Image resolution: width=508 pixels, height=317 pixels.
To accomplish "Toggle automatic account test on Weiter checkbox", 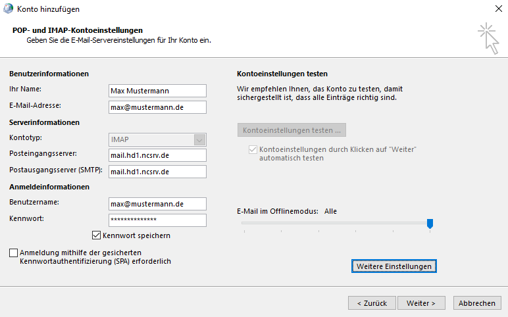I will 253,150.
